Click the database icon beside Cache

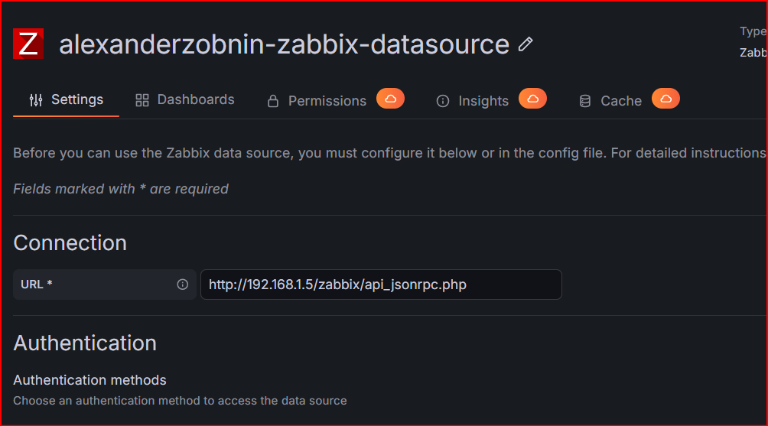585,101
